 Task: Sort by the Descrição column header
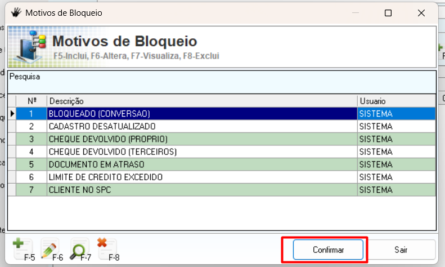pyautogui.click(x=201, y=101)
